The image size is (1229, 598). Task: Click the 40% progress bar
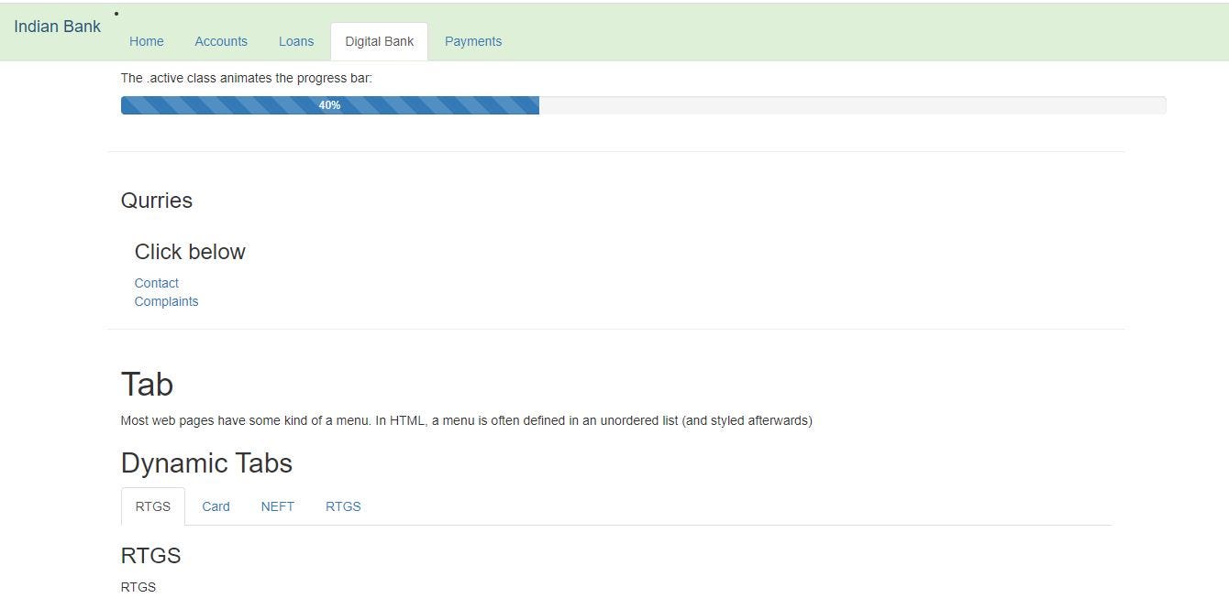click(x=330, y=105)
